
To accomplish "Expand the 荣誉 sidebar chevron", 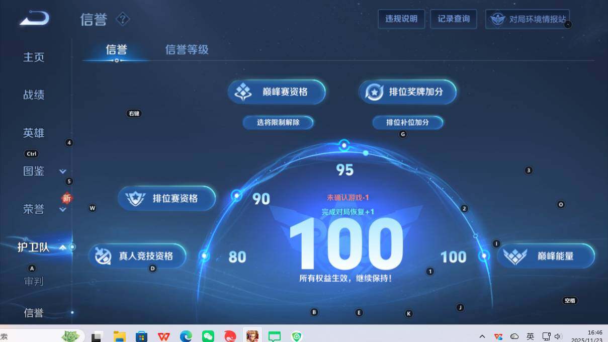I will pos(63,210).
